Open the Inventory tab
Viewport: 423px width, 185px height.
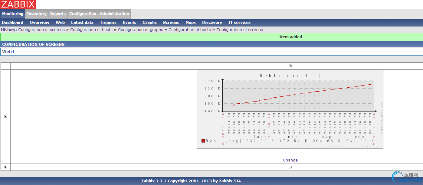point(37,14)
